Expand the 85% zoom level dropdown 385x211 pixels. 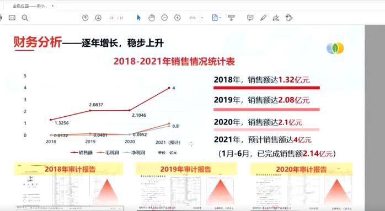click(202, 18)
